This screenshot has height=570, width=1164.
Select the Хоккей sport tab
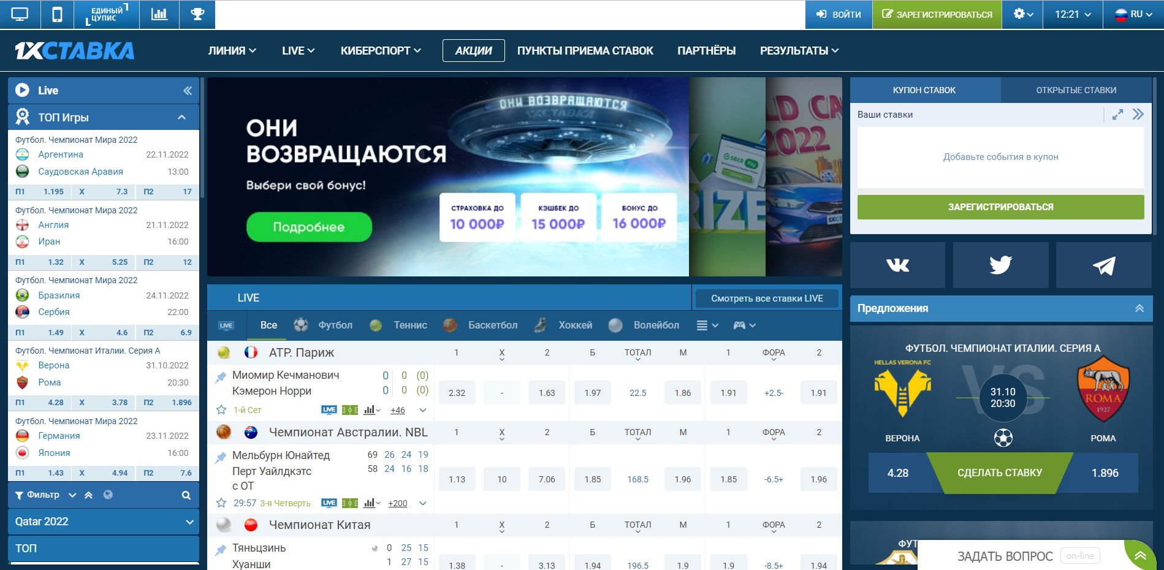point(563,325)
